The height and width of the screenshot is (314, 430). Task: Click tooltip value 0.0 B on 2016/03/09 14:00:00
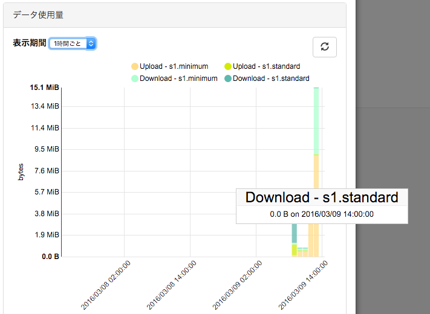tap(322, 214)
